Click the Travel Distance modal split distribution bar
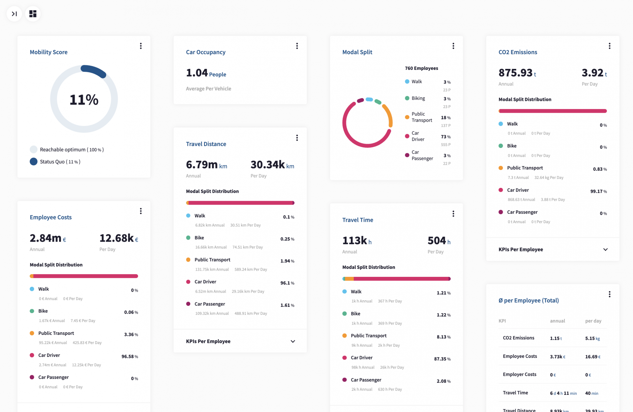 (240, 203)
